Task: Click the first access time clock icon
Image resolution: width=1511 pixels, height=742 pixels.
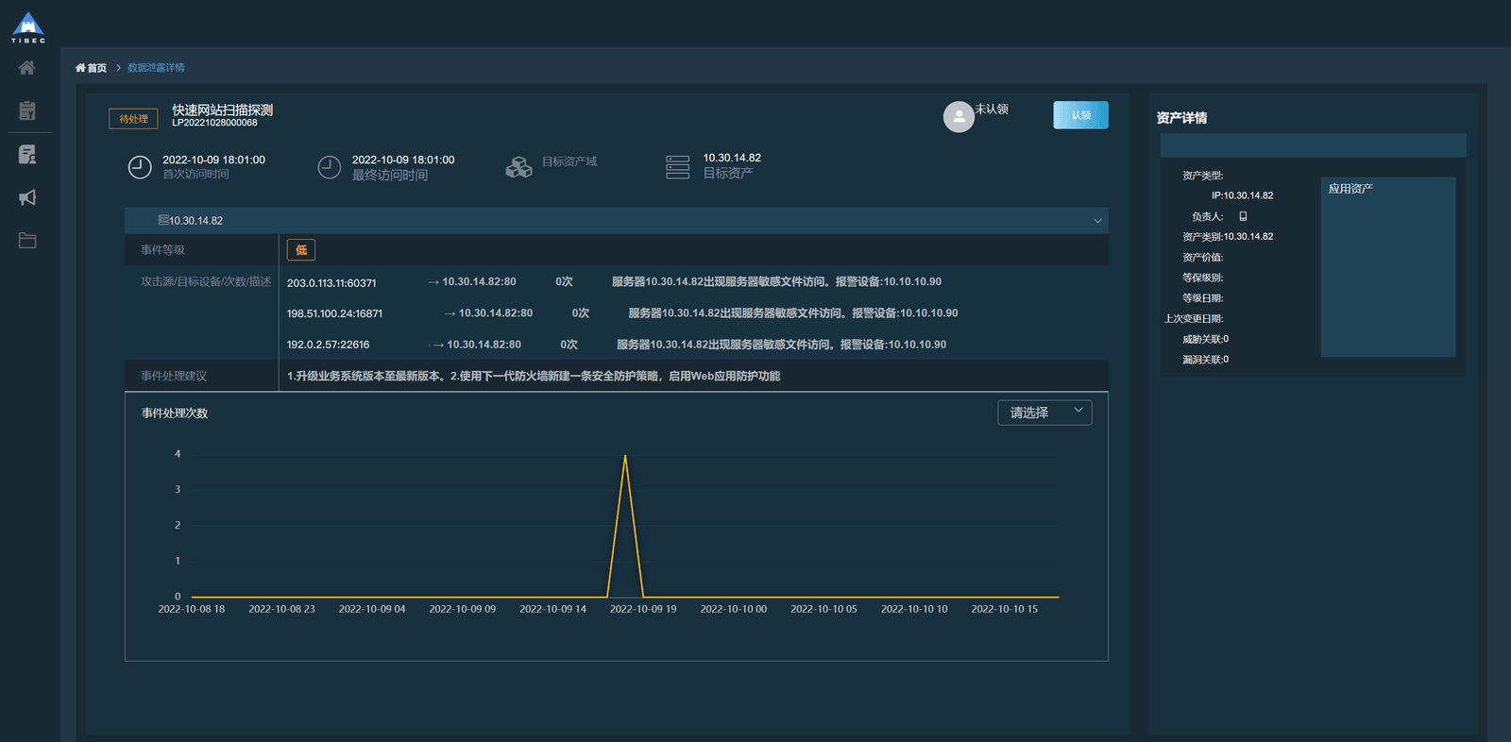Action: pyautogui.click(x=140, y=167)
